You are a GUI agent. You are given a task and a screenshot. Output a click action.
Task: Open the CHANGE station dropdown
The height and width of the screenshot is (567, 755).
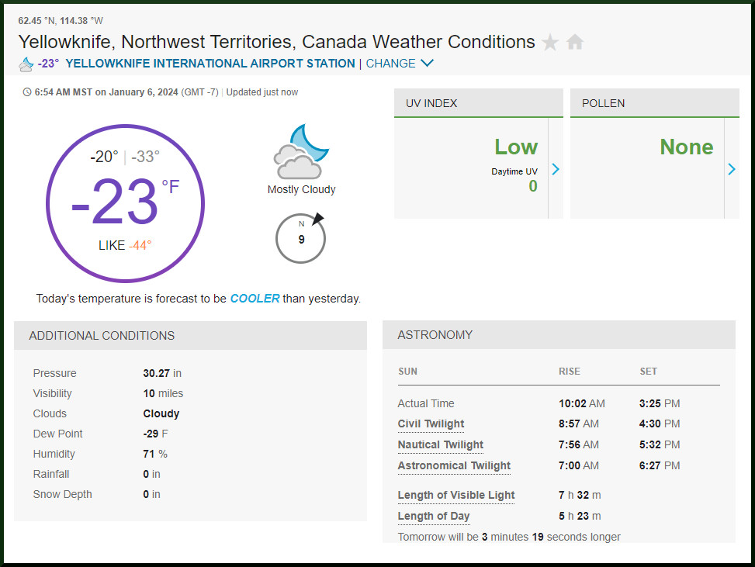click(400, 64)
